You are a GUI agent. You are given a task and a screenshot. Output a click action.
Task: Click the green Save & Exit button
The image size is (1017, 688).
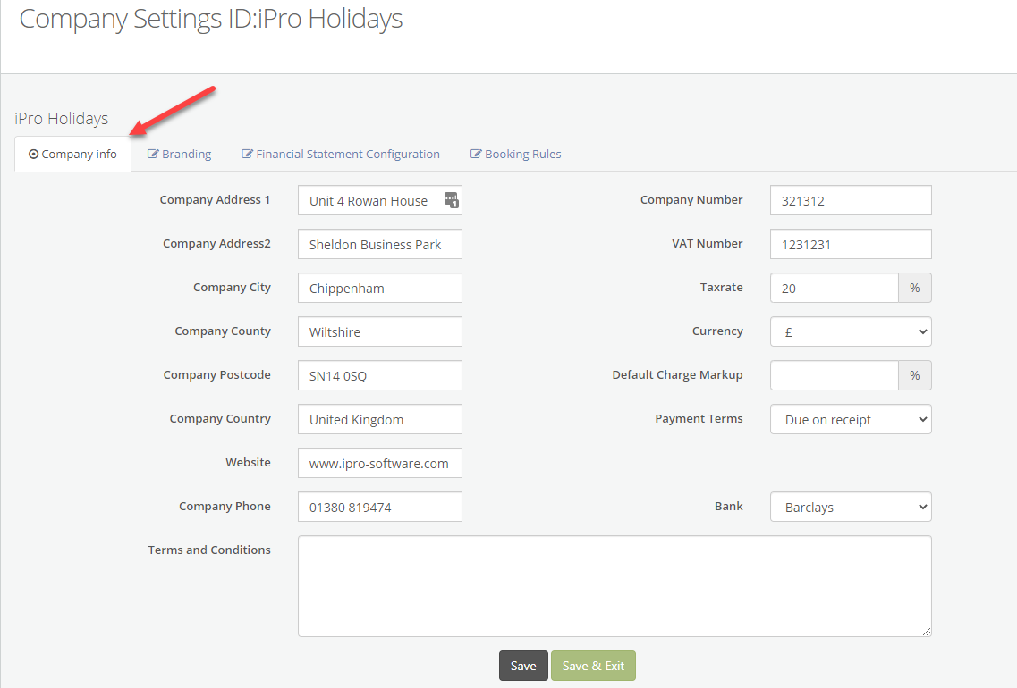(593, 666)
